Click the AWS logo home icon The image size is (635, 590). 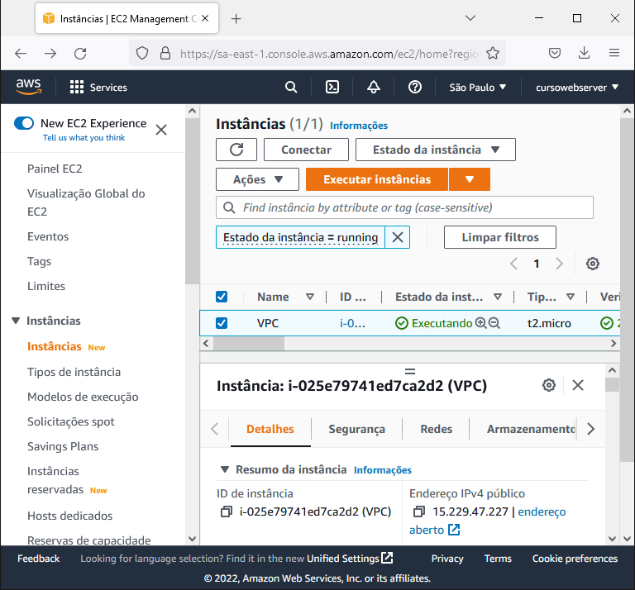coord(28,87)
